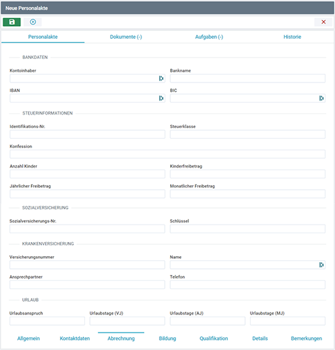Screen dimensions: 335x350
Task: Click the Urlaubsanspruch input field
Action: 47,321
